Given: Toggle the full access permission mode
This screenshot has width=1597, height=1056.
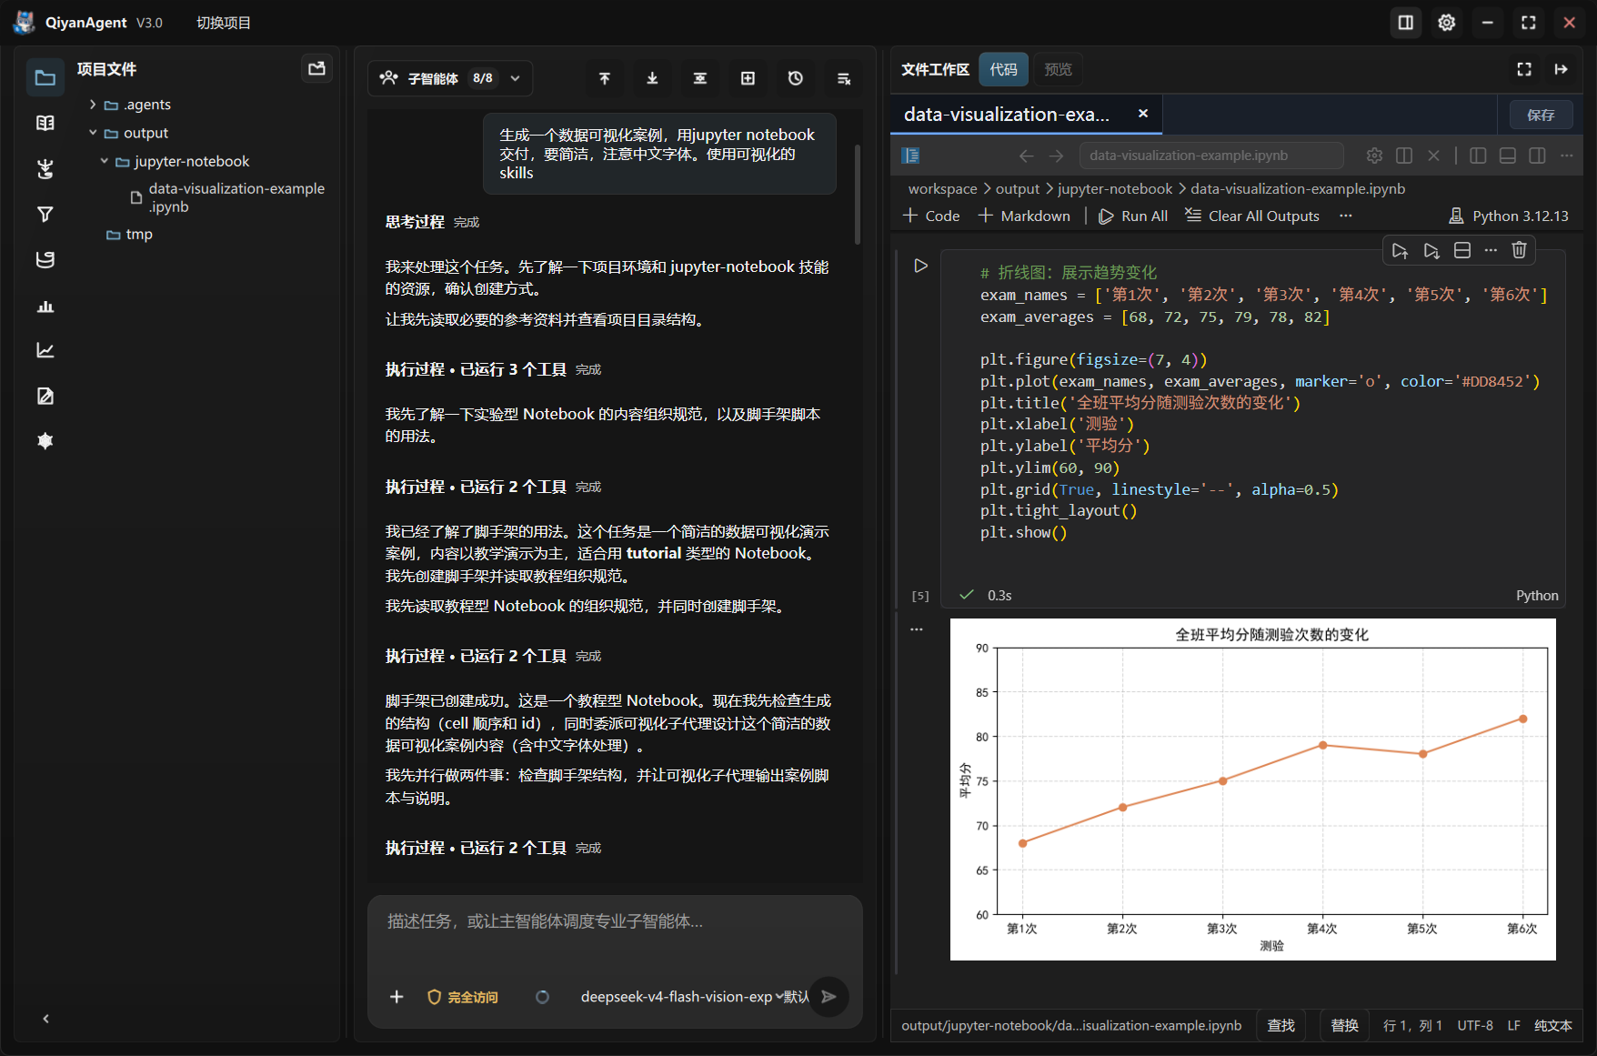Looking at the screenshot, I should tap(463, 997).
